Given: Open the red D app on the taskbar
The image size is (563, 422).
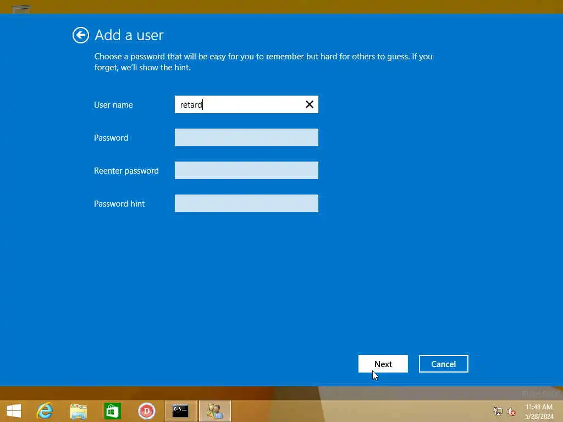Looking at the screenshot, I should [146, 411].
